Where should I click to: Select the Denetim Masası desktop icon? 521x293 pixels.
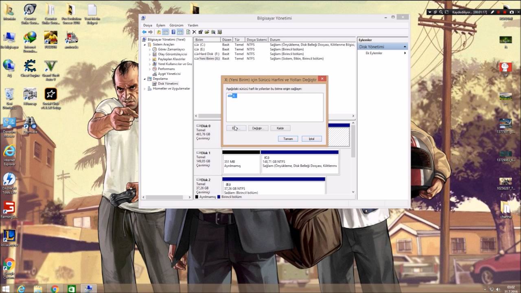pyautogui.click(x=9, y=127)
